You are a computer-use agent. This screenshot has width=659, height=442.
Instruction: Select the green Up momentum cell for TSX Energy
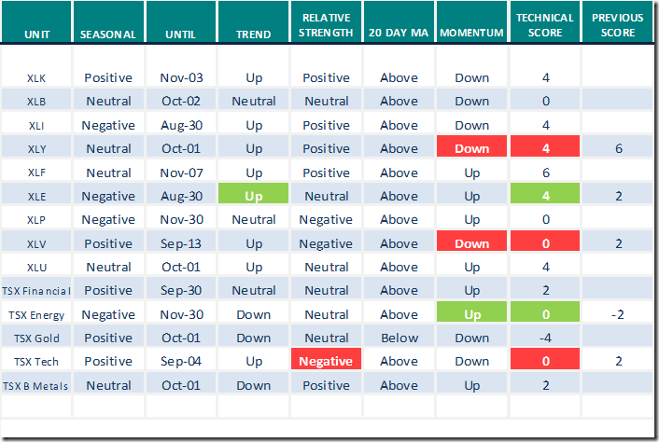(472, 314)
